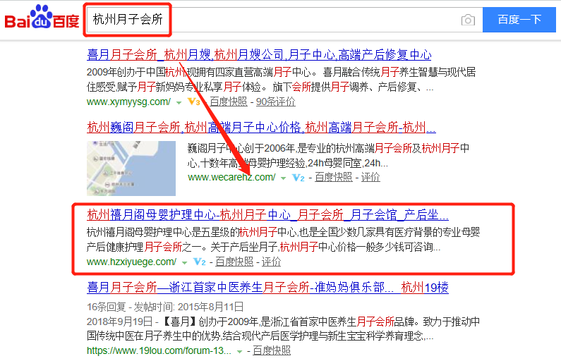Click the URL www.wecarehz.com/
Screen dimensions: 561x361
coord(231,177)
